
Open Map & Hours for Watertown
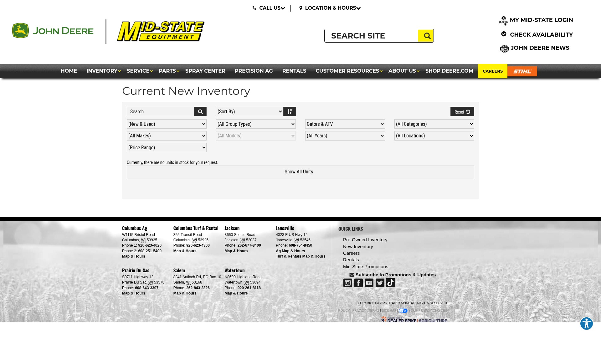click(x=236, y=293)
